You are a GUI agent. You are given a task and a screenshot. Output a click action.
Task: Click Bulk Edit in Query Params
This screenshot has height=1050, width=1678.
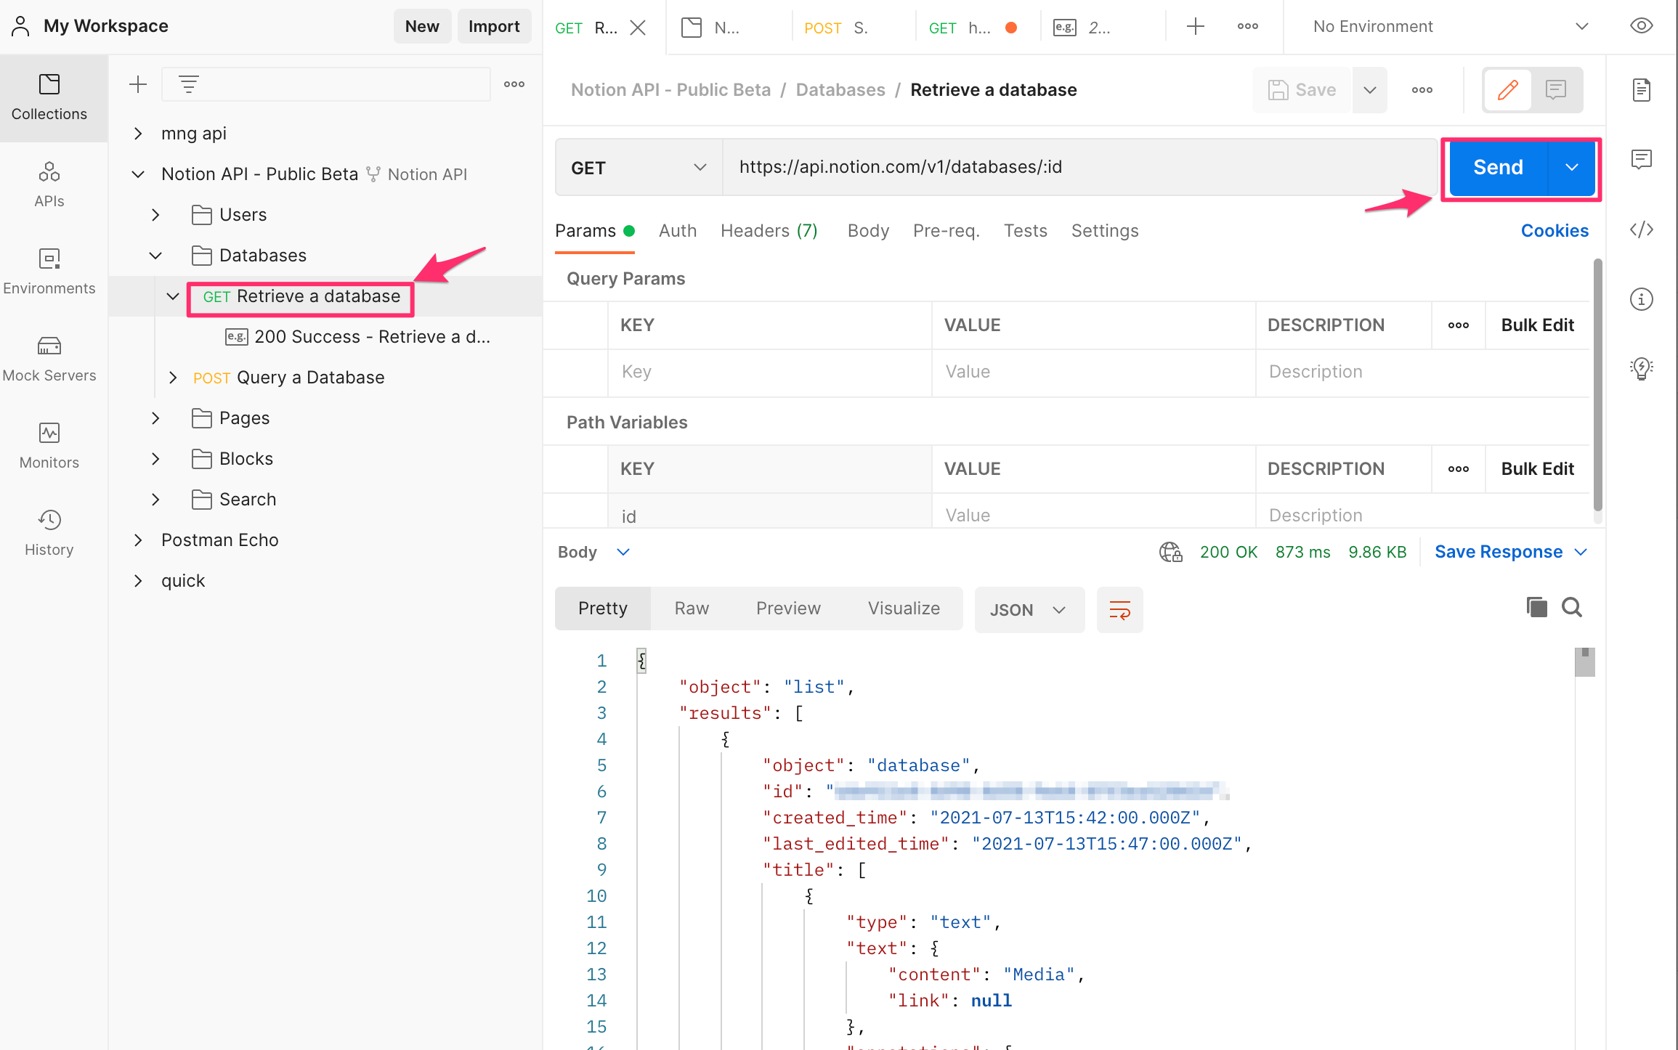tap(1537, 325)
